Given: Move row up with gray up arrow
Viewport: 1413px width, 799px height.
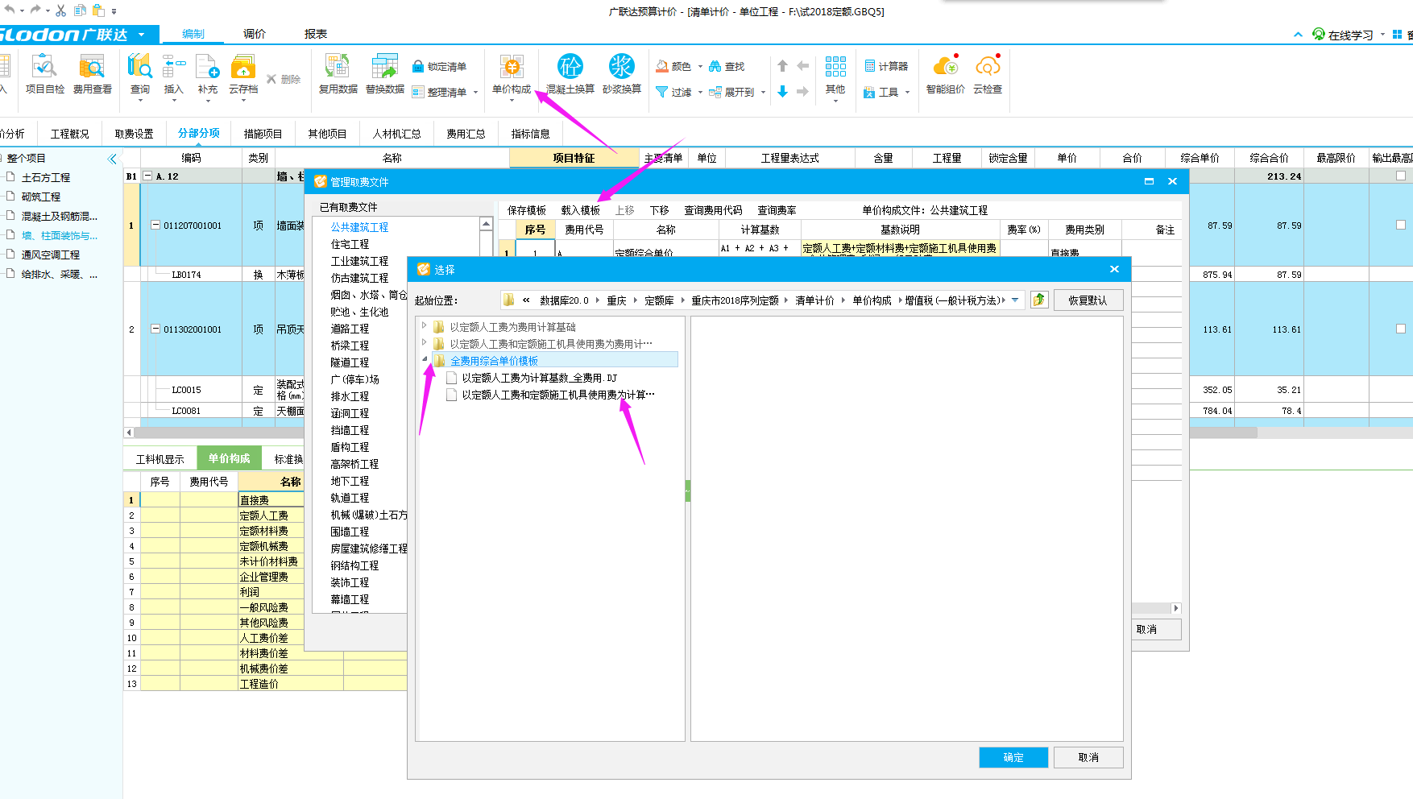Looking at the screenshot, I should click(782, 66).
